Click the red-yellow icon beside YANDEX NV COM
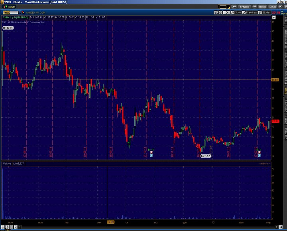 (23, 12)
